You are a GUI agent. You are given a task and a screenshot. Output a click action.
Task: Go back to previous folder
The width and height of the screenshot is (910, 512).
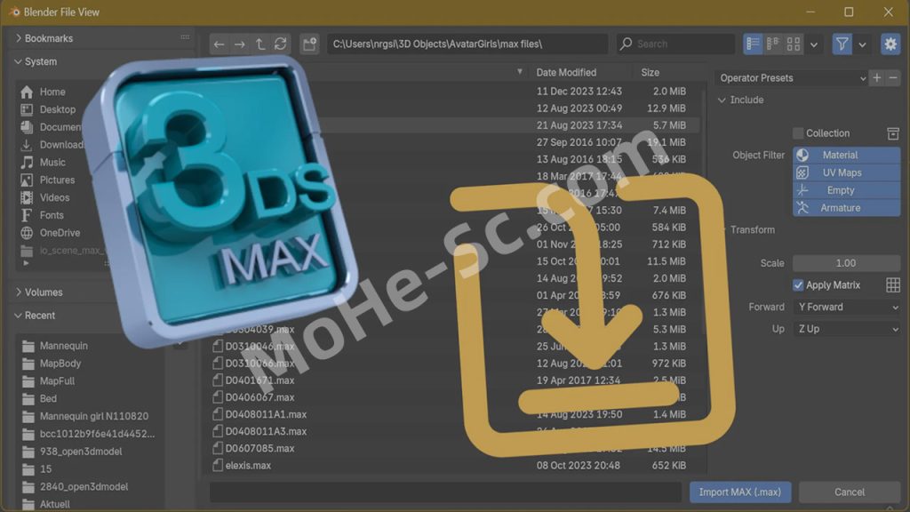[220, 44]
